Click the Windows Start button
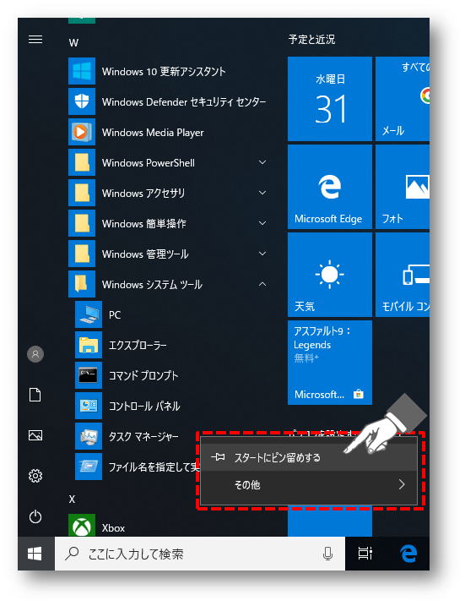Image resolution: width=465 pixels, height=606 pixels. tap(35, 554)
